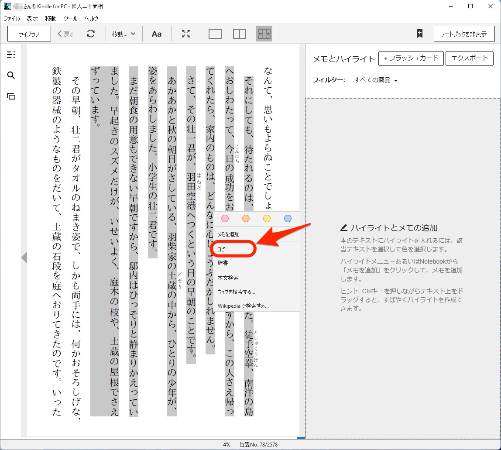
Task: Switch to single column view
Action: pyautogui.click(x=215, y=34)
